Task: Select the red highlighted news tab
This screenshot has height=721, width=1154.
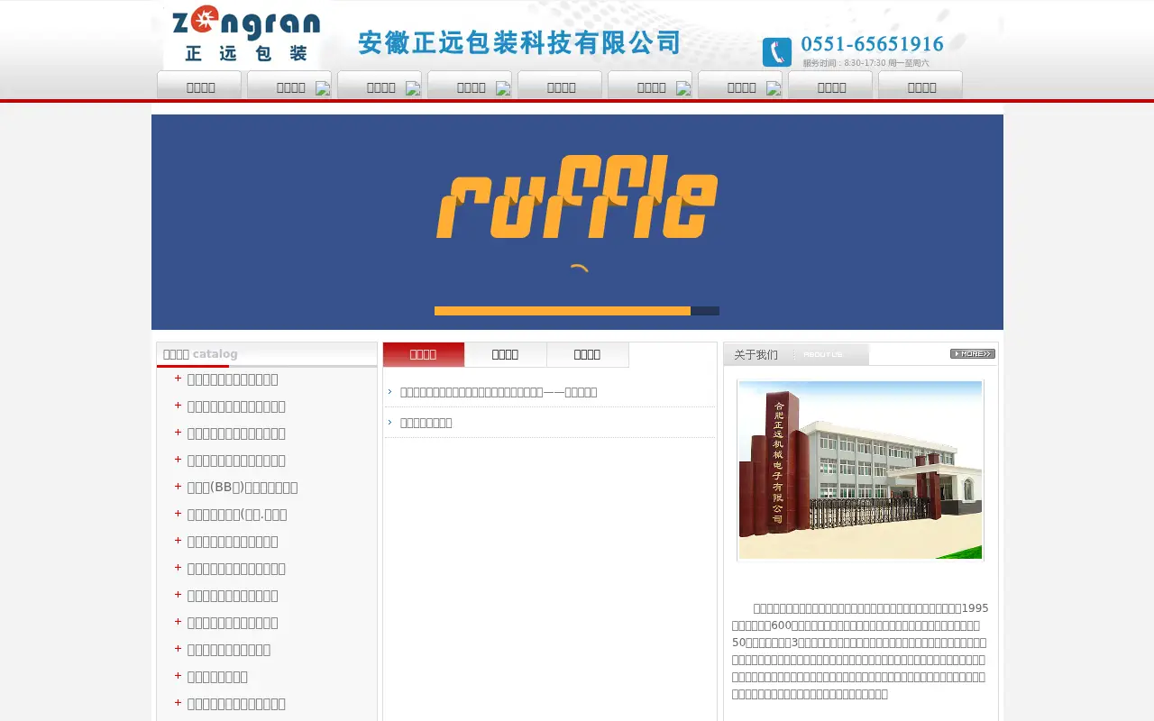Action: coord(424,354)
